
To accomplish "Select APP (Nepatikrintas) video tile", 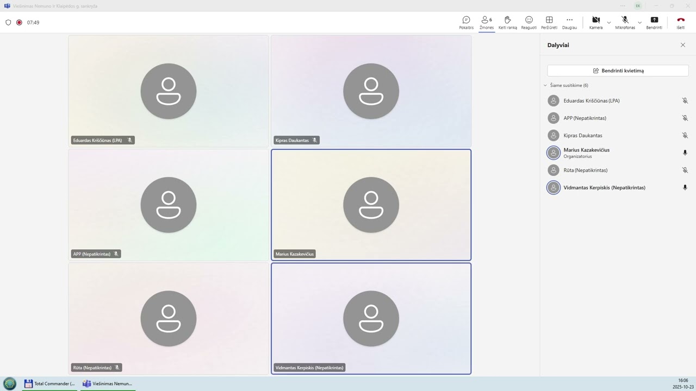I will point(169,205).
